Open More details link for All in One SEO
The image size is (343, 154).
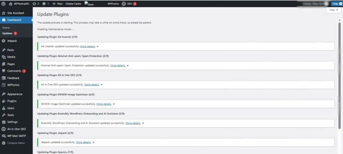point(92,85)
